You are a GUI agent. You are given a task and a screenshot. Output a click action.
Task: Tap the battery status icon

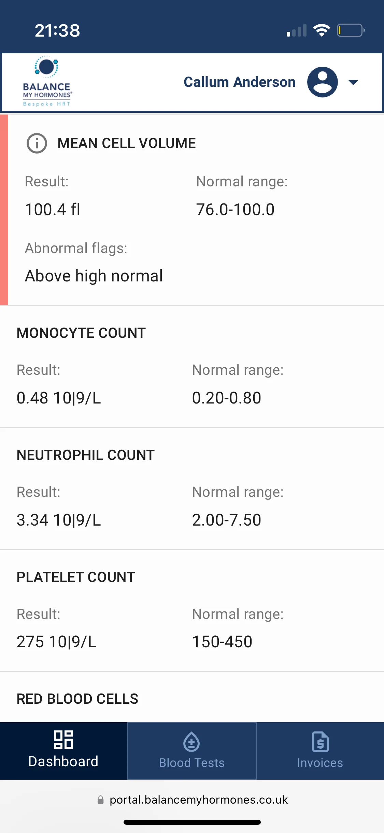point(351,30)
